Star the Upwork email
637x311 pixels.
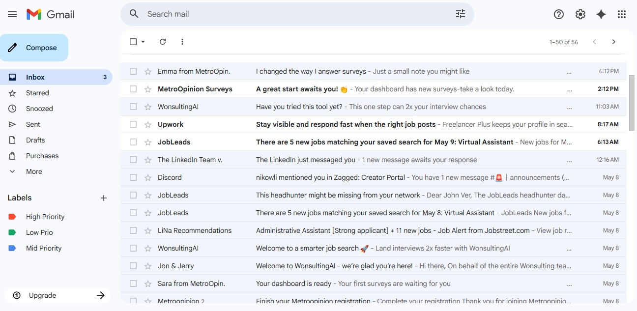tap(148, 124)
